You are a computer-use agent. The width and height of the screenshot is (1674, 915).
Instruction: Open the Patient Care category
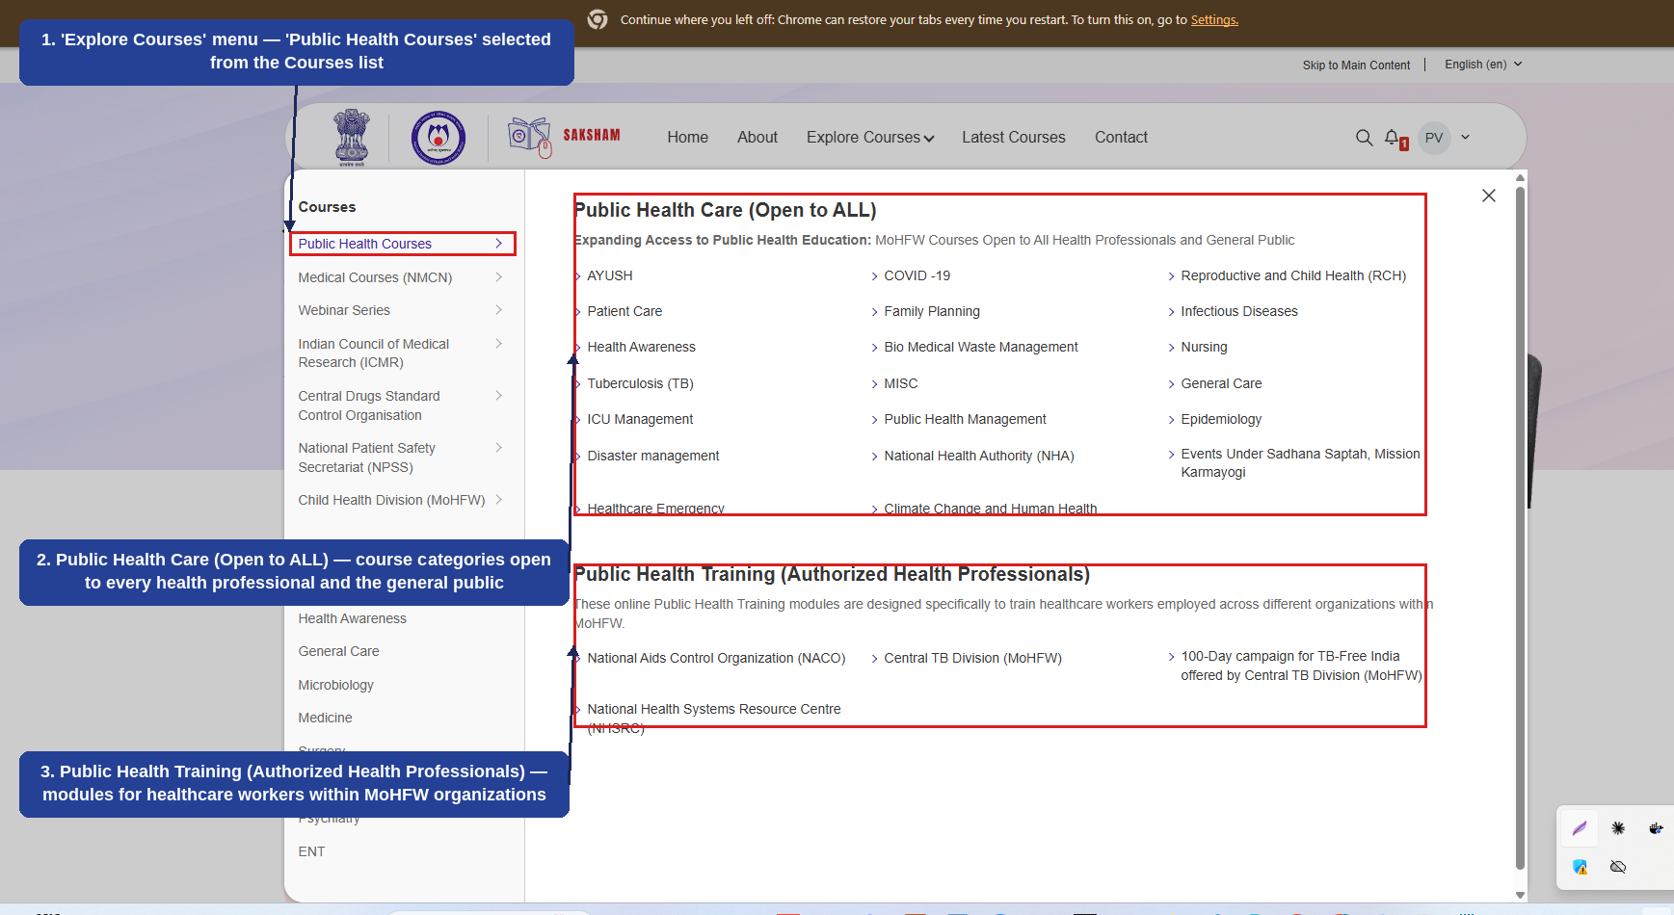[624, 311]
